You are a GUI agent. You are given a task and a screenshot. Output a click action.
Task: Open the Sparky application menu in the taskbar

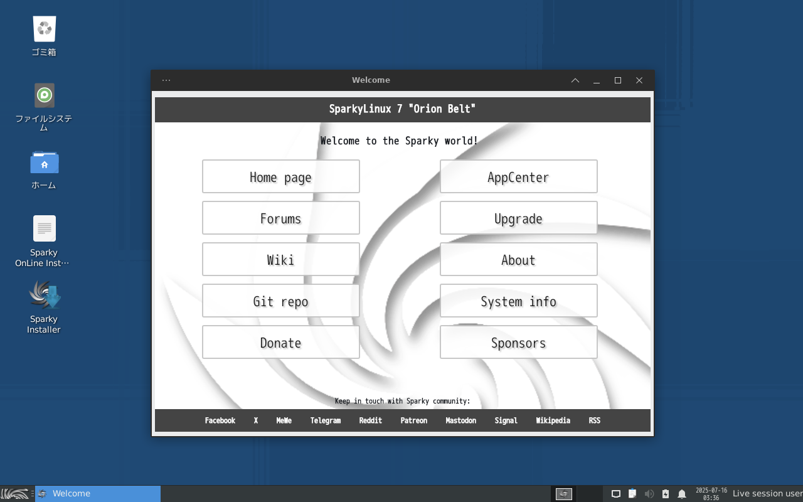tap(15, 494)
